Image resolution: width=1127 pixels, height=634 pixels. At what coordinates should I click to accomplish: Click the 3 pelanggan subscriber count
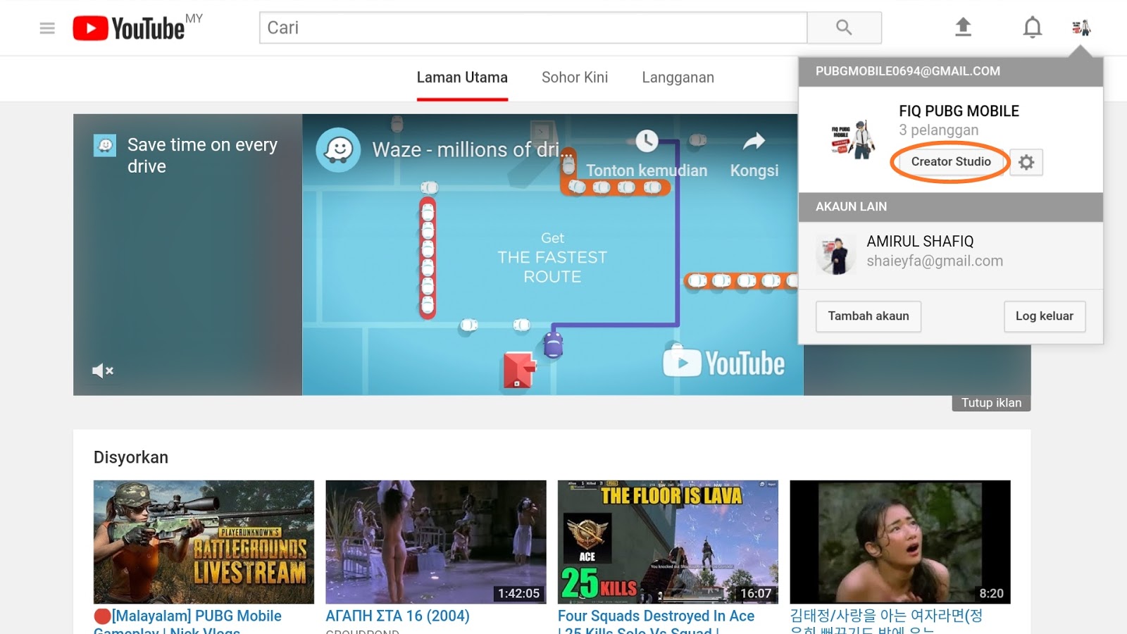click(x=938, y=130)
